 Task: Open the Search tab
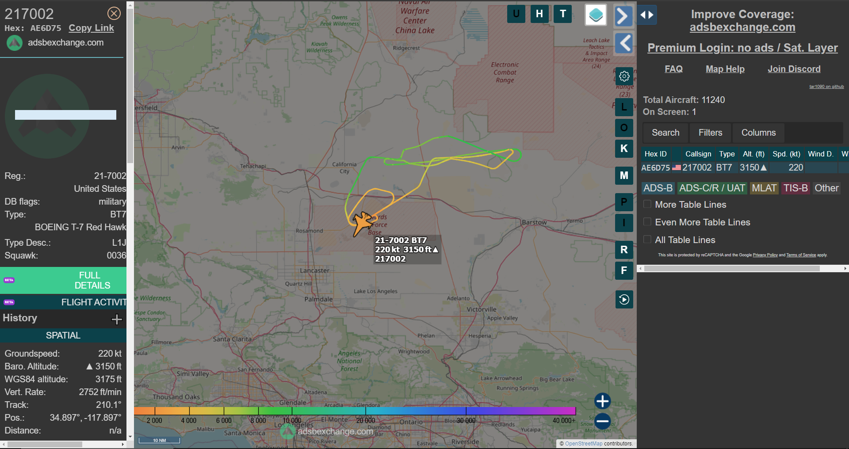pyautogui.click(x=665, y=133)
